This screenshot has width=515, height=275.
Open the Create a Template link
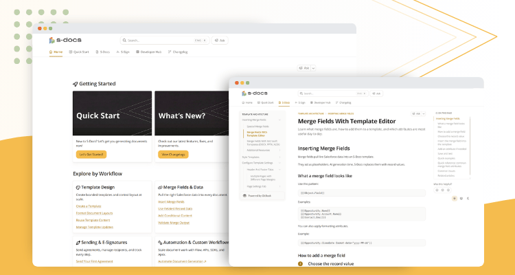tap(89, 206)
